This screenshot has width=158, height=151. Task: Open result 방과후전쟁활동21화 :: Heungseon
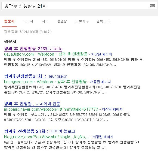pyautogui.click(x=36, y=76)
